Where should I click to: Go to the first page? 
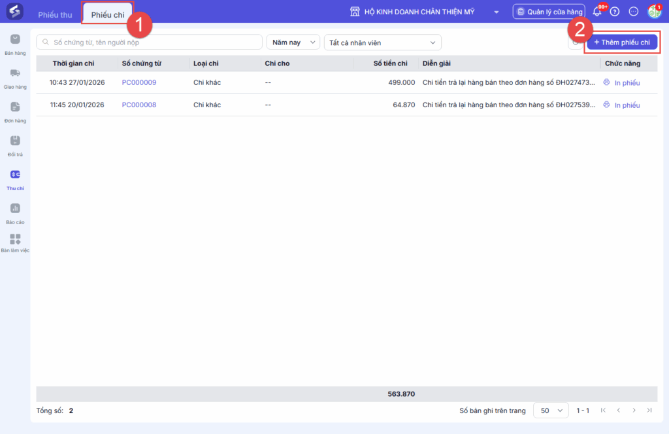click(603, 410)
